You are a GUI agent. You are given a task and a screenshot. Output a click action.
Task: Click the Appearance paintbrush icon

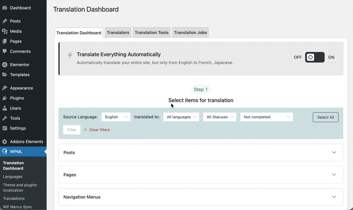pyautogui.click(x=4, y=88)
